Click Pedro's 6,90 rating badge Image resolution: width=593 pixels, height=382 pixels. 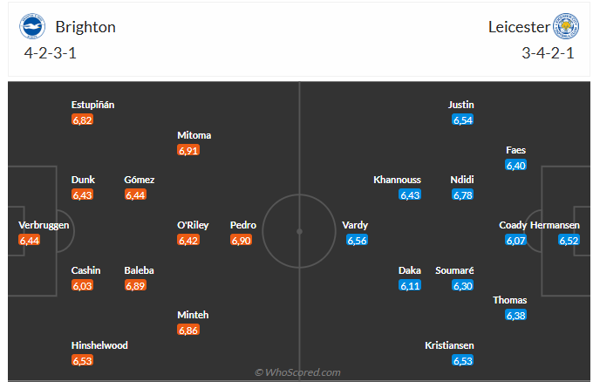pos(241,240)
